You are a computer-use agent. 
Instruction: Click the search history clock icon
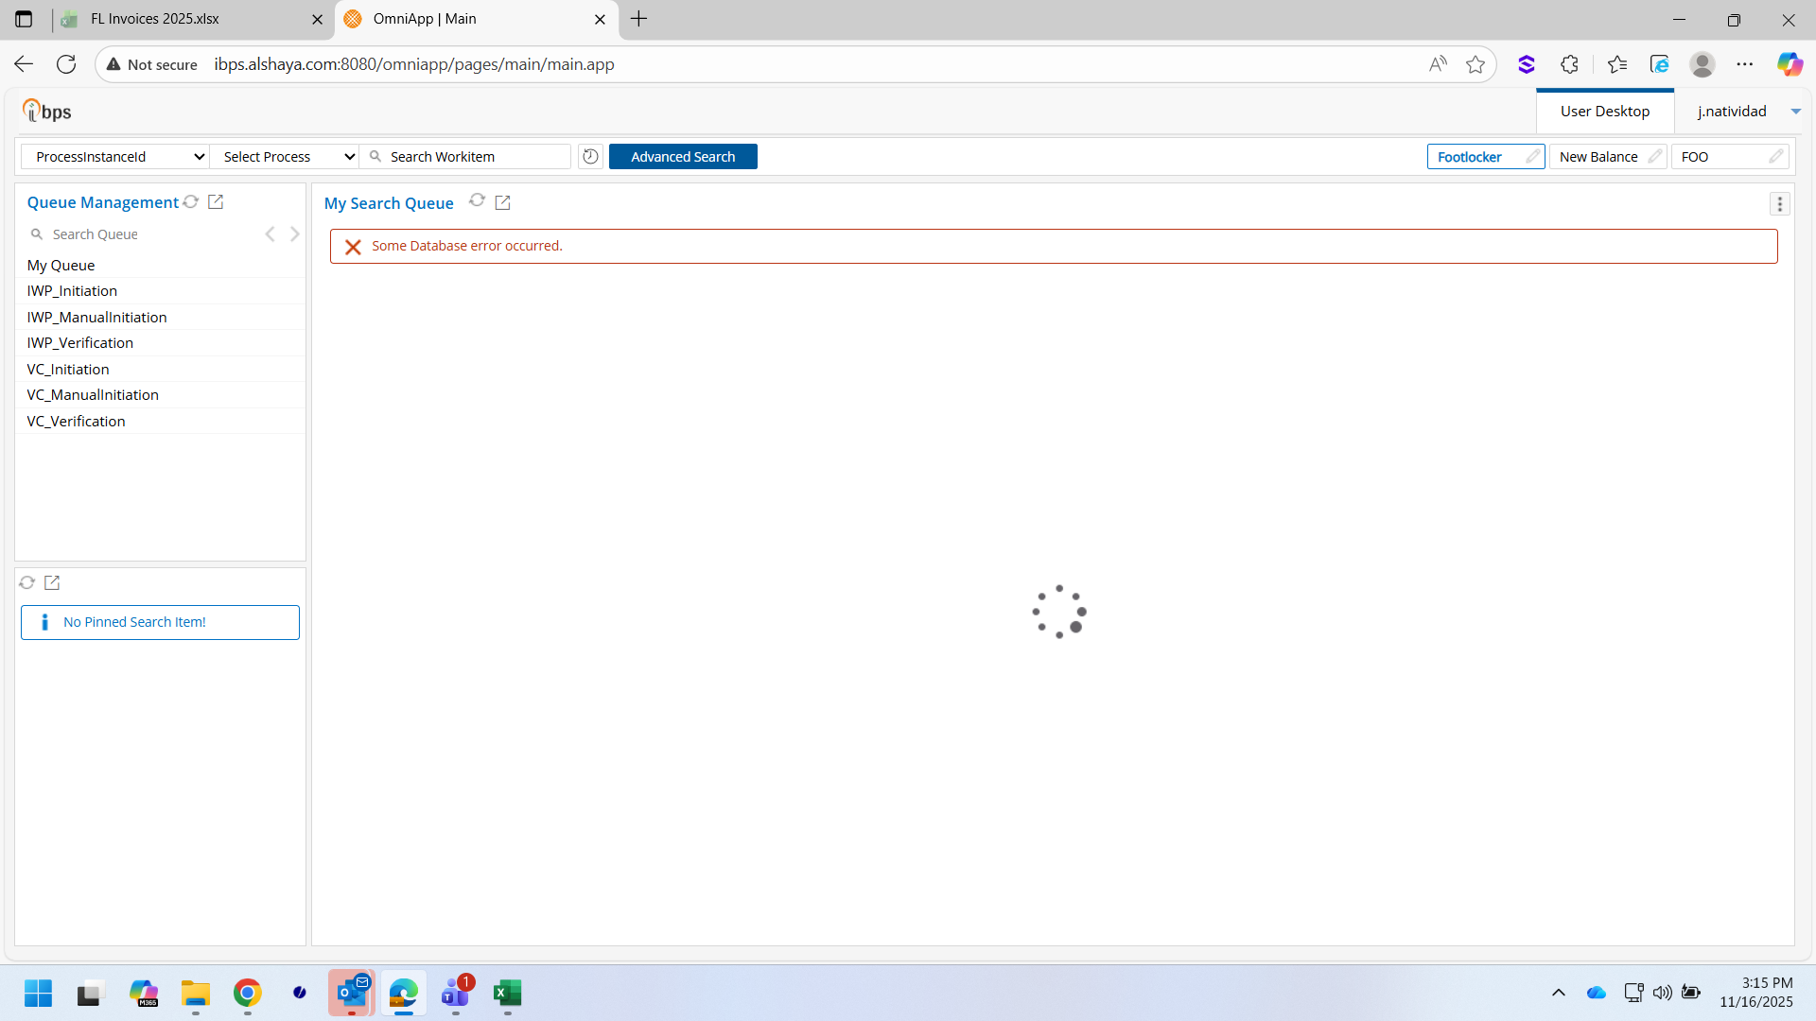[x=590, y=157]
